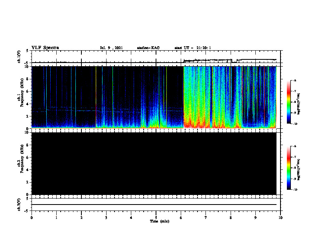The image size is (316, 244).
Task: Click the "VLF Spectra" plot title
Action: pos(45,47)
